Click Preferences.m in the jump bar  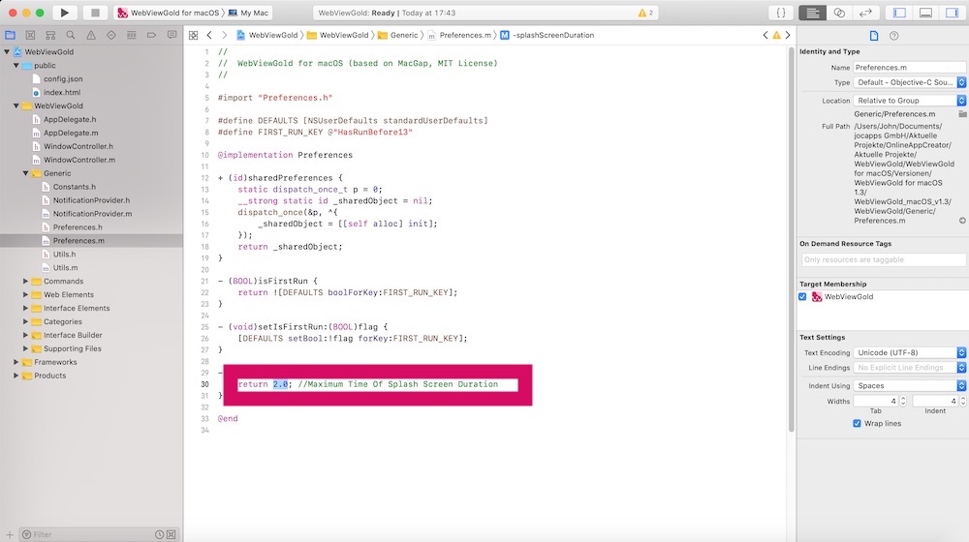tap(459, 35)
